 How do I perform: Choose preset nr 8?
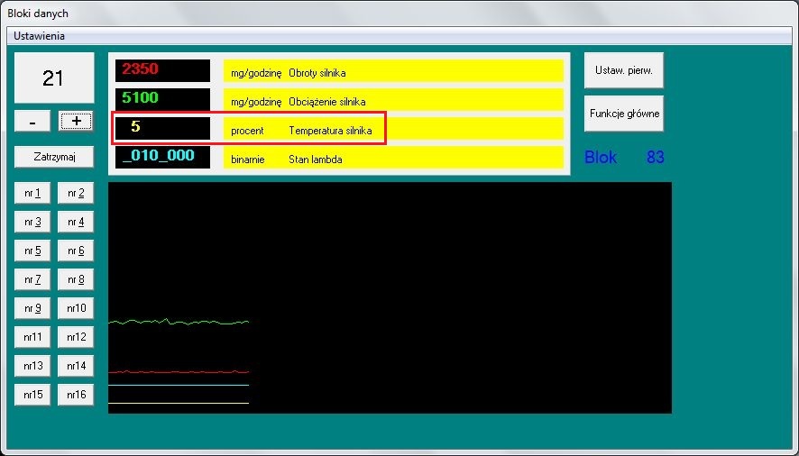click(x=76, y=279)
